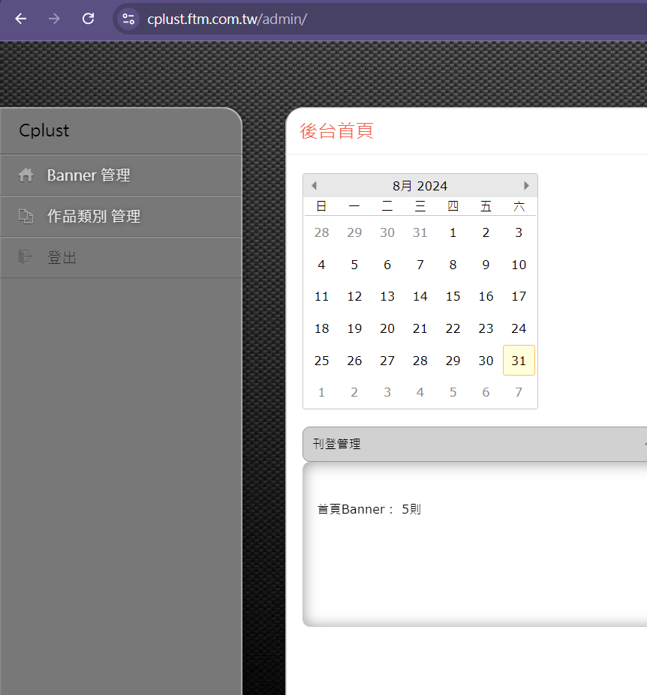
Task: Select August 13 in the calendar
Action: (x=387, y=296)
